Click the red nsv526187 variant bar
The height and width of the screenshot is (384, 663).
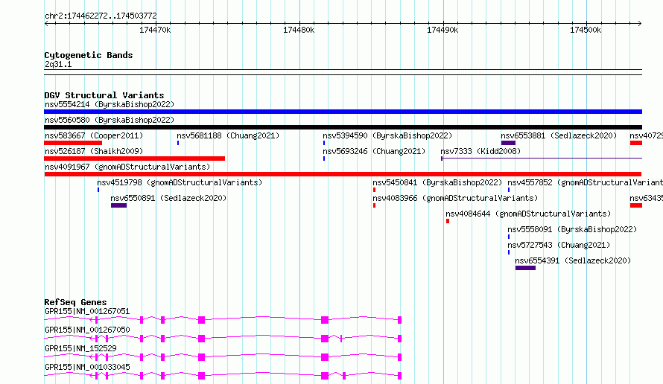[x=134, y=159]
